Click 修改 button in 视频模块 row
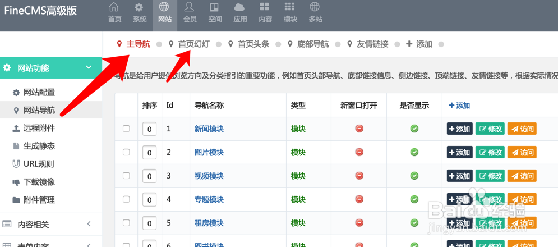 click(x=490, y=176)
